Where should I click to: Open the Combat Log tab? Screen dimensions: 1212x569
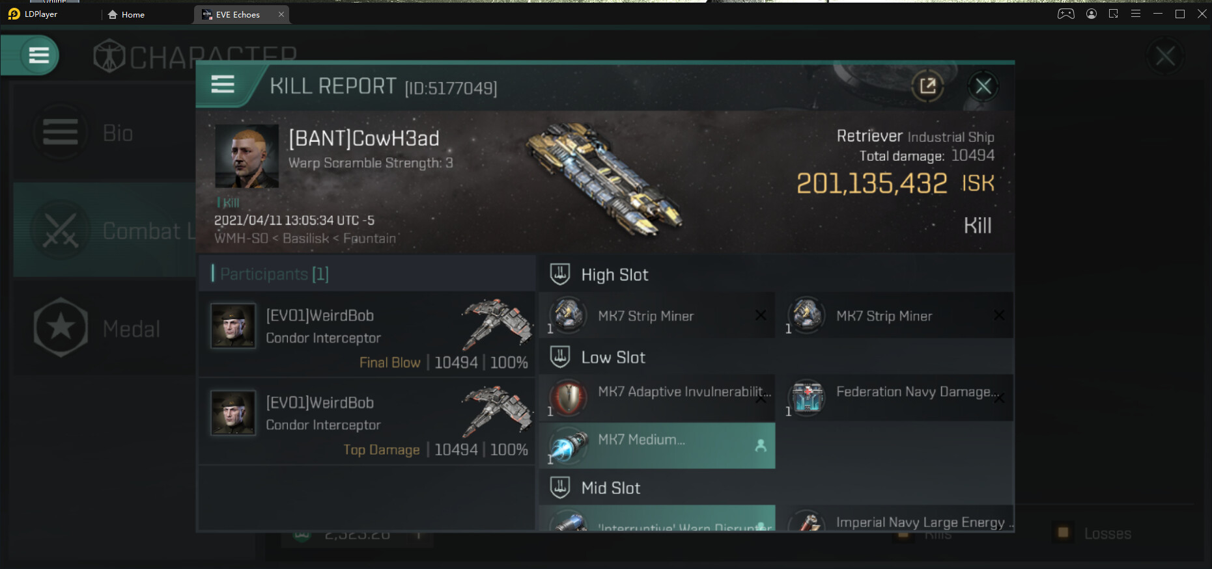coord(104,230)
